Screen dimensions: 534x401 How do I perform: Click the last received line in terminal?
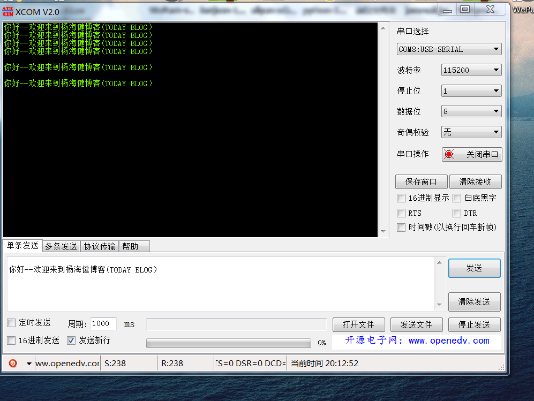point(78,84)
